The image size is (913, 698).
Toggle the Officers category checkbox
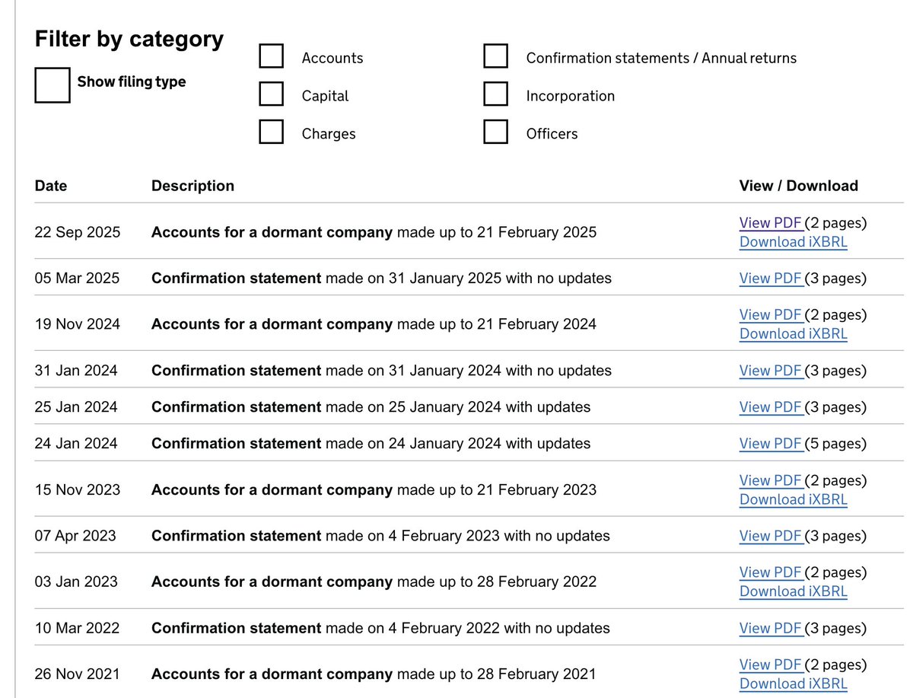496,132
